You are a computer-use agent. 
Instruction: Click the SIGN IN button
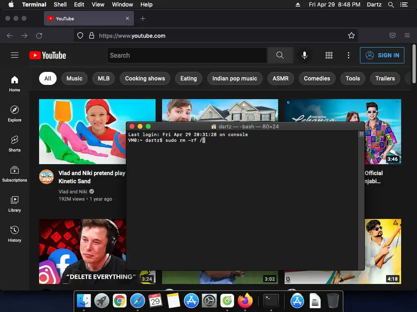pyautogui.click(x=382, y=55)
